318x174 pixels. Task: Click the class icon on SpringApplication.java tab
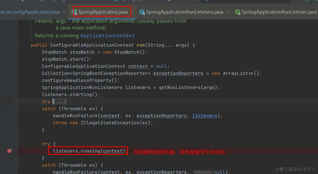74,12
